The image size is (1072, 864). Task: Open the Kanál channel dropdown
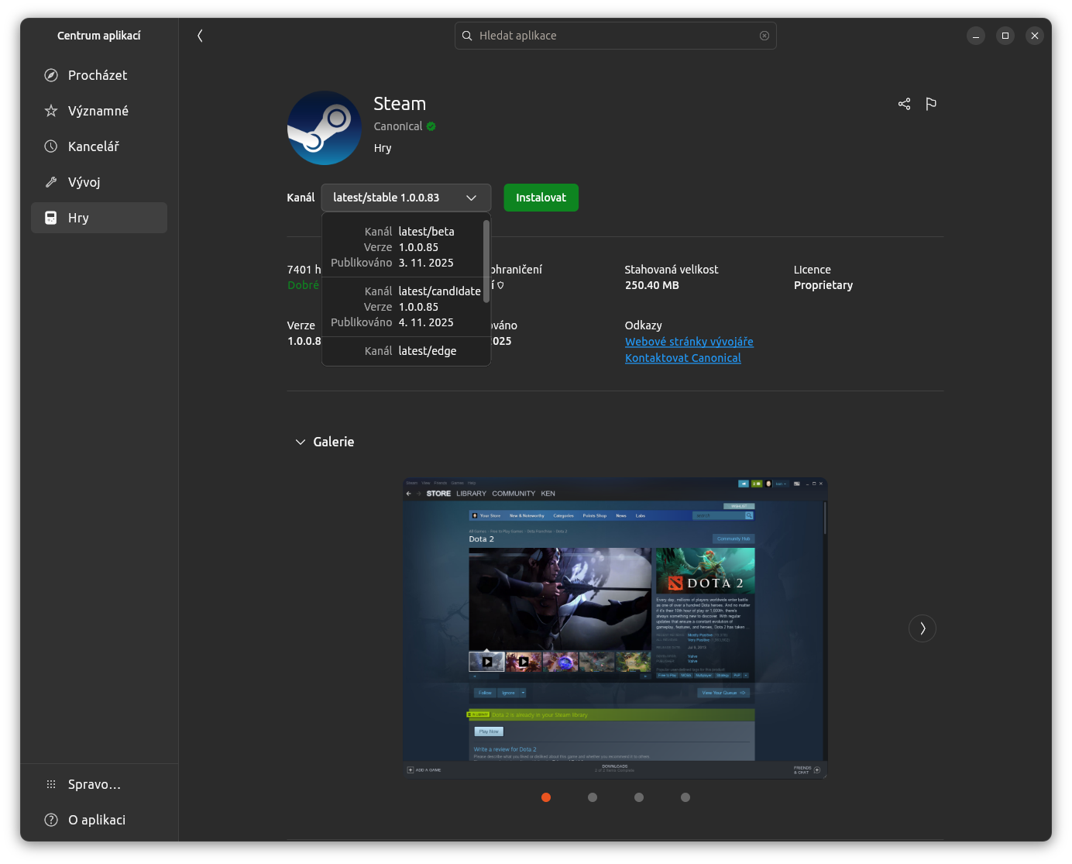coord(406,198)
